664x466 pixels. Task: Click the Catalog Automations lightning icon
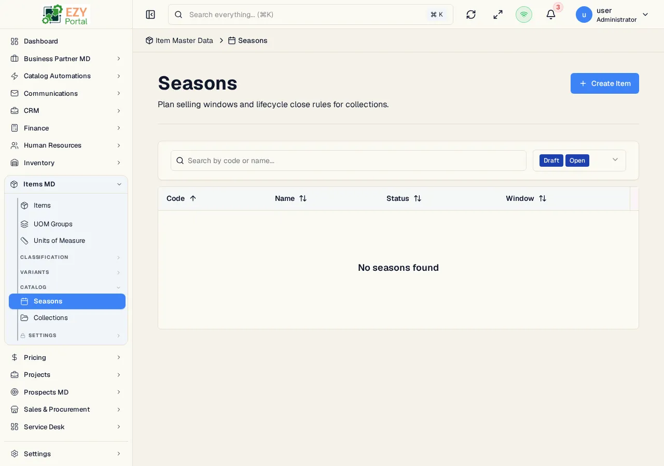tap(15, 76)
